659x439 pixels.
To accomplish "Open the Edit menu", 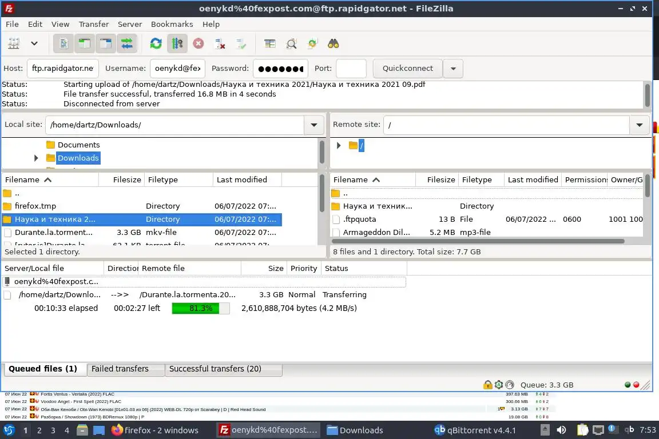I will (35, 25).
